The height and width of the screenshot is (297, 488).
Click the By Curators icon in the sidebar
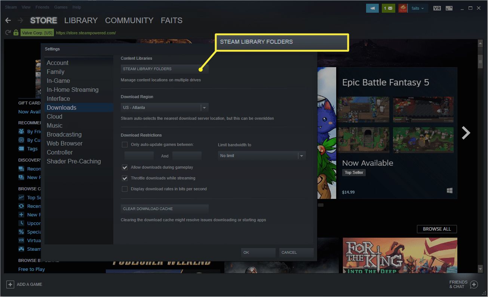click(21, 140)
